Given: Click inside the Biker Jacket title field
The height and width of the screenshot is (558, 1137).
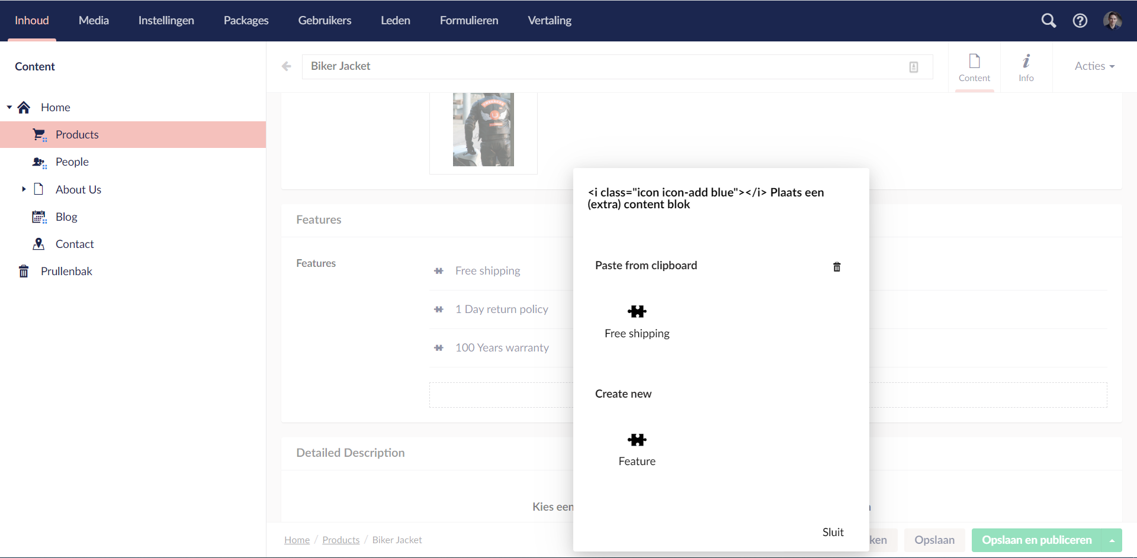Looking at the screenshot, I should [592, 66].
